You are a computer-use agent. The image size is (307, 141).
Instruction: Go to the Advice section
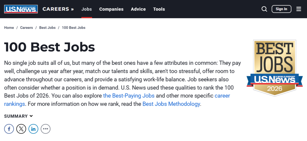click(x=138, y=9)
